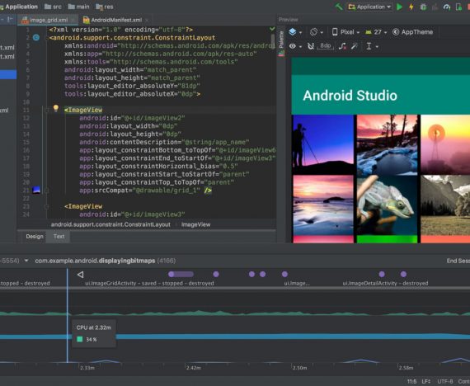Click the Make Project hammer icon

click(339, 7)
